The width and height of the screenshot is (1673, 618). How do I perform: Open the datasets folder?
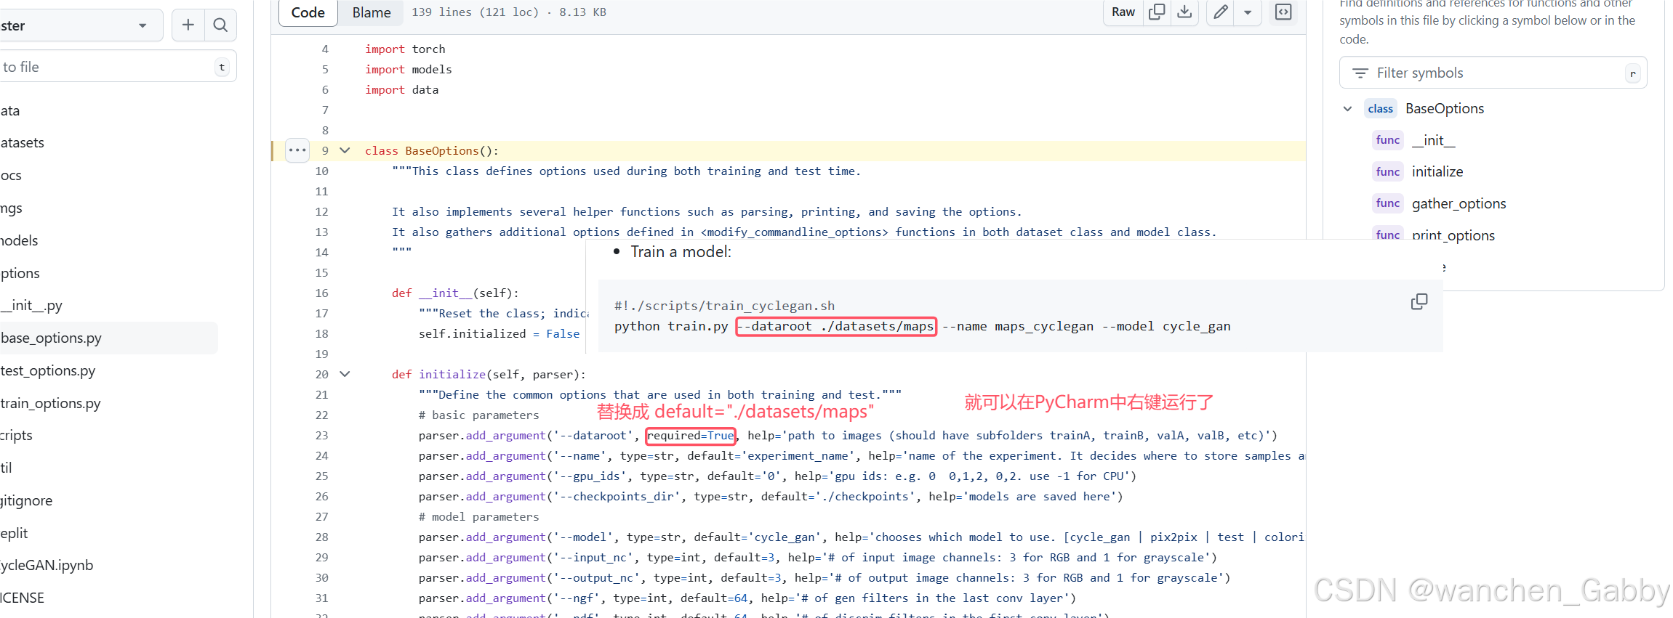tap(22, 143)
